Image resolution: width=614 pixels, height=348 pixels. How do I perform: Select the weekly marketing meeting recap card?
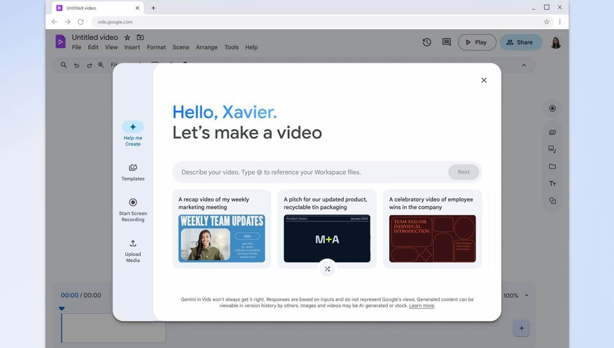[222, 229]
